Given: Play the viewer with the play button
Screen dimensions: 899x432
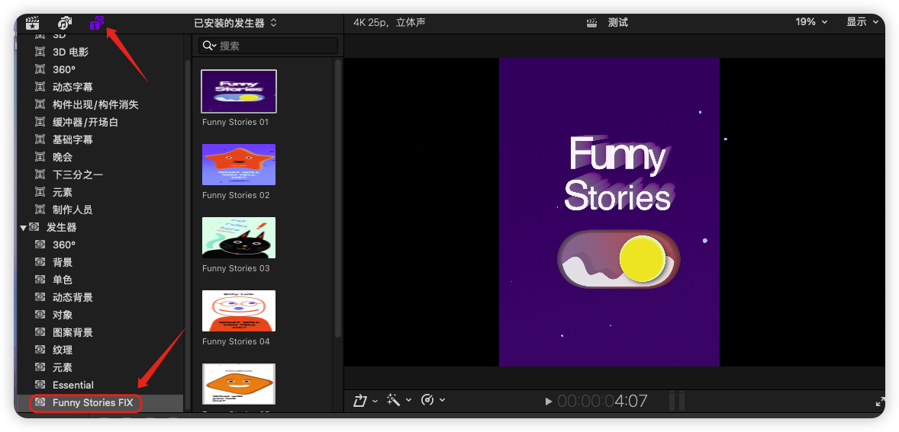Looking at the screenshot, I should 549,402.
